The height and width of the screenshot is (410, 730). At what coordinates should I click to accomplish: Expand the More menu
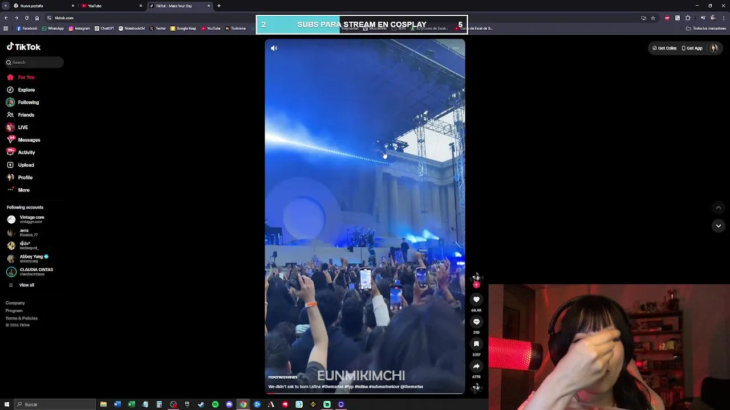click(18, 190)
